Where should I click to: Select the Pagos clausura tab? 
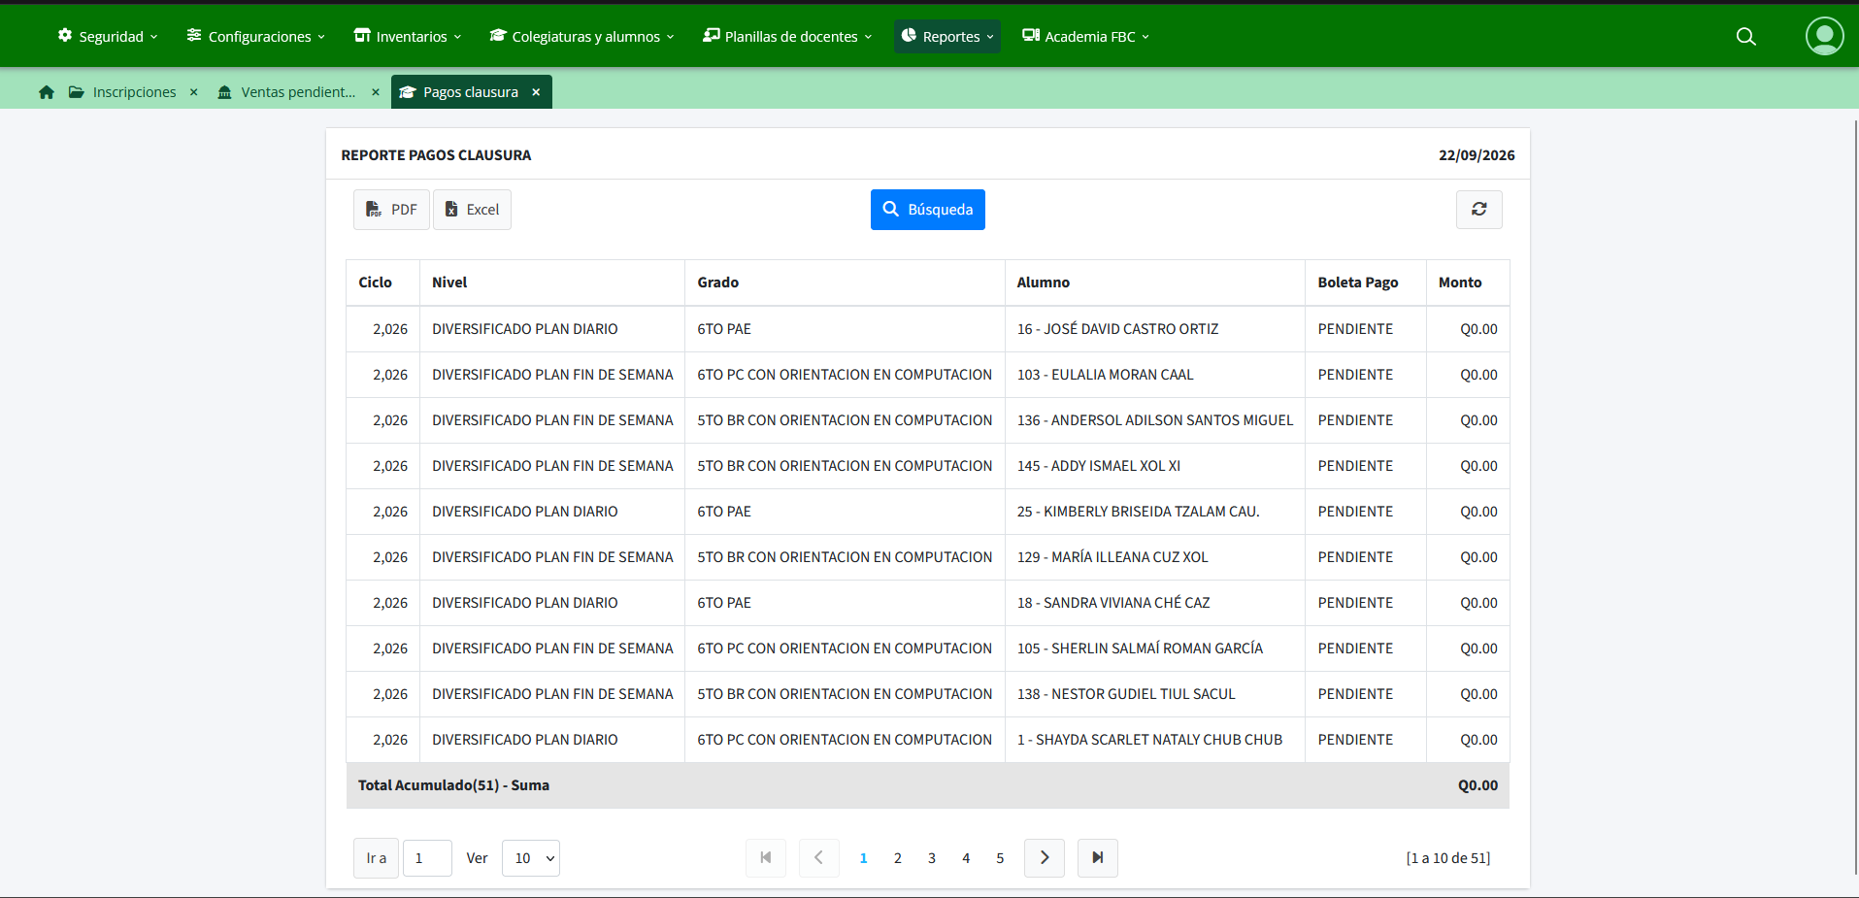coord(459,92)
